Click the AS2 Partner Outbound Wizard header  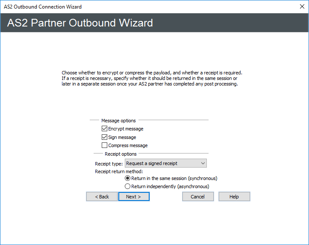(x=80, y=23)
